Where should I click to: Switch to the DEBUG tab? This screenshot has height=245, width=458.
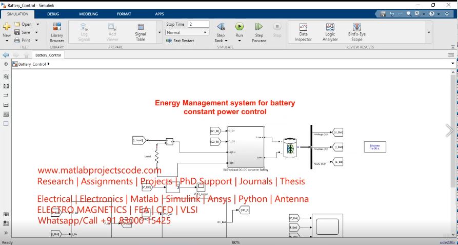coord(53,14)
